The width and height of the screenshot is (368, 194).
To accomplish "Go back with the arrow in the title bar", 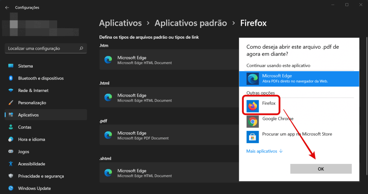I will point(7,8).
